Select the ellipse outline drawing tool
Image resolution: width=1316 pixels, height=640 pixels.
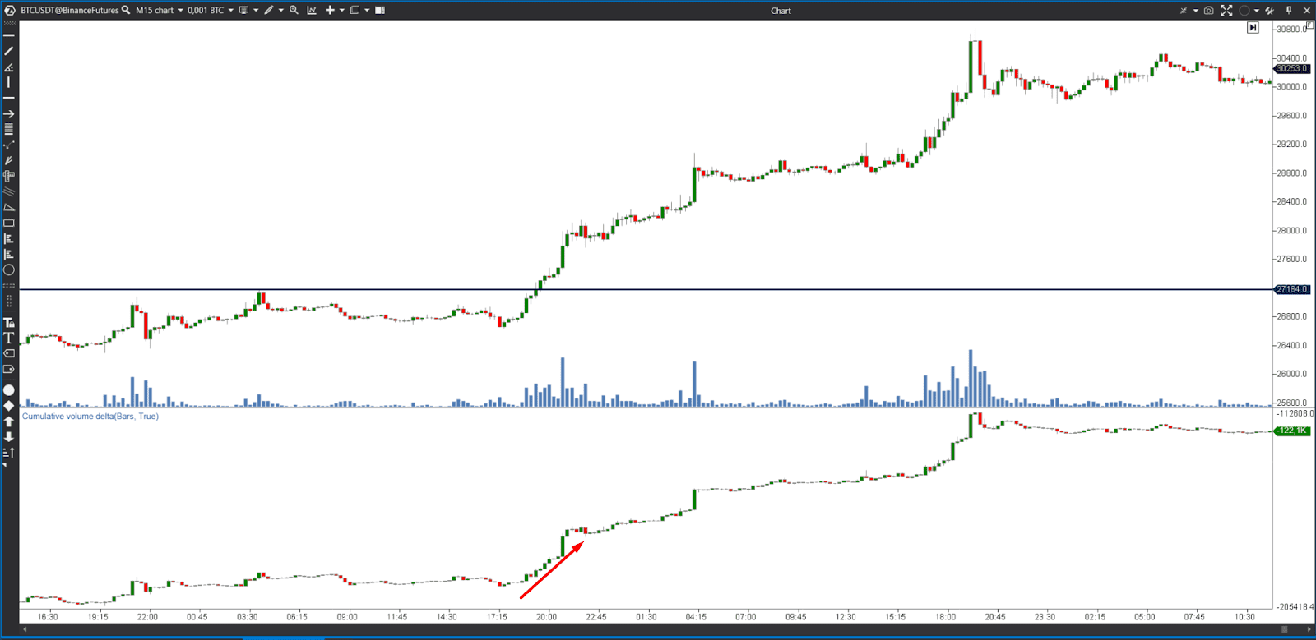pyautogui.click(x=9, y=269)
